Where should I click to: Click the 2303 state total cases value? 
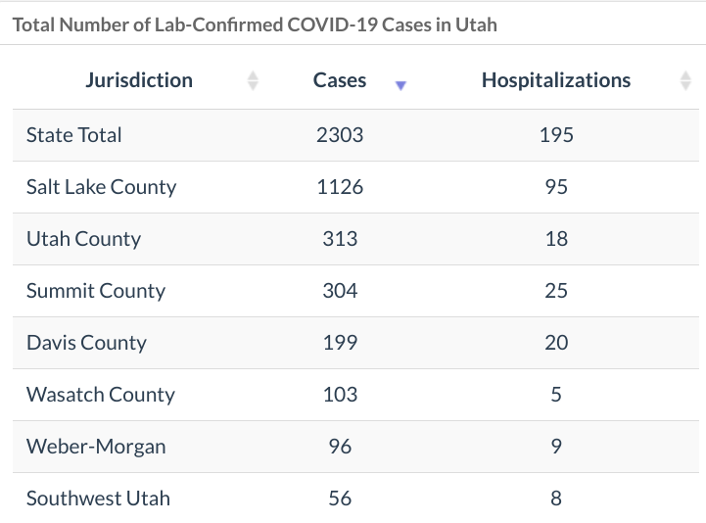click(340, 135)
